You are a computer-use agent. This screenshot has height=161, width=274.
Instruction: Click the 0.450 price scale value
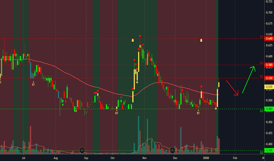pos(269,122)
